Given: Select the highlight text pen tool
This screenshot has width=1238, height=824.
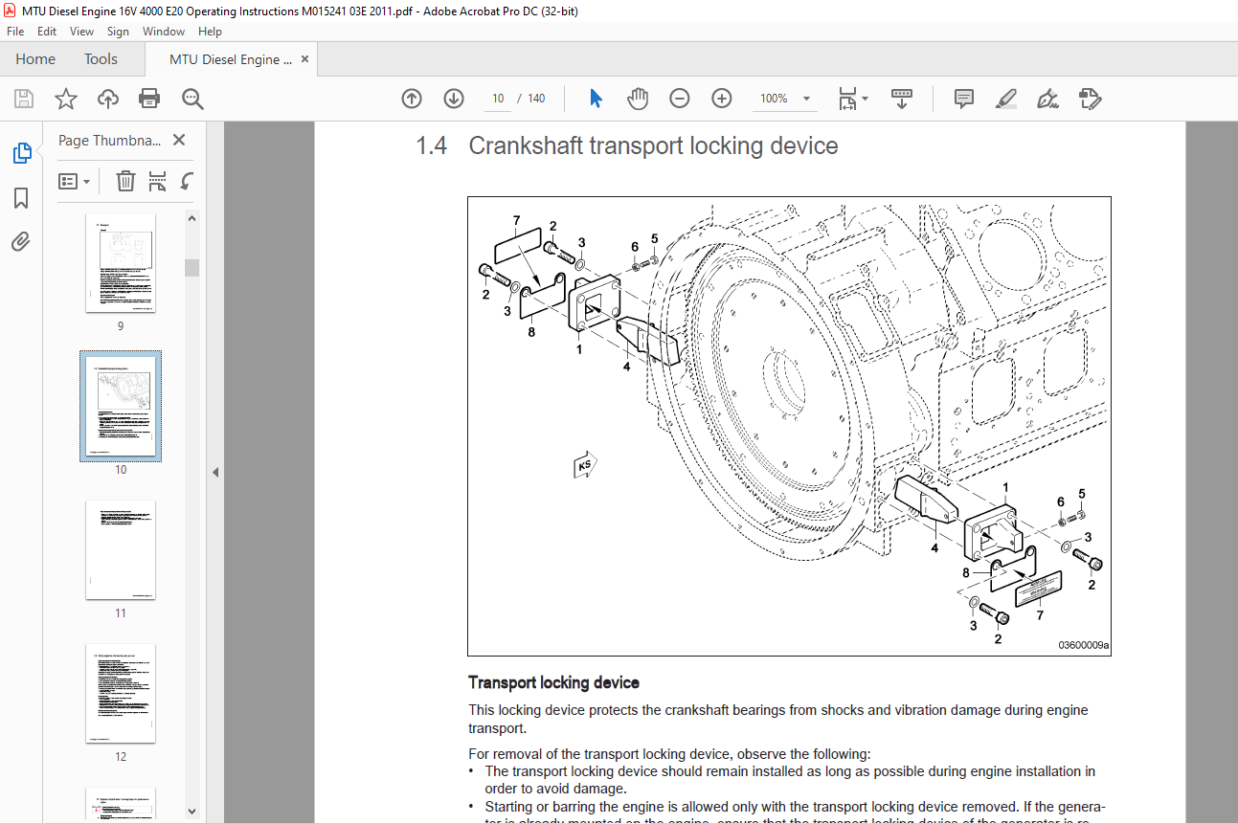Looking at the screenshot, I should tap(1005, 99).
